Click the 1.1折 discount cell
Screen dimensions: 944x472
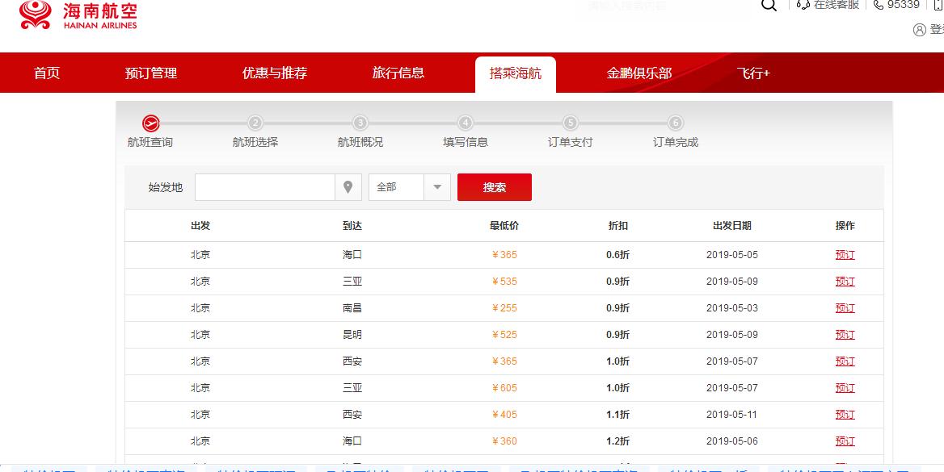[617, 414]
